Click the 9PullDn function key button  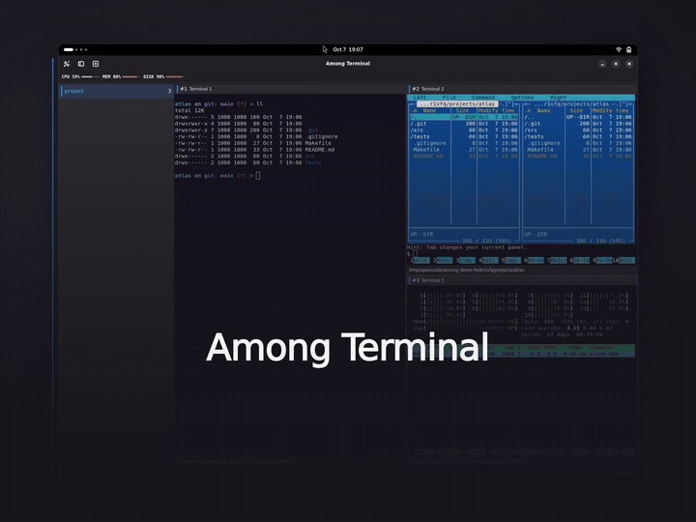point(602,261)
